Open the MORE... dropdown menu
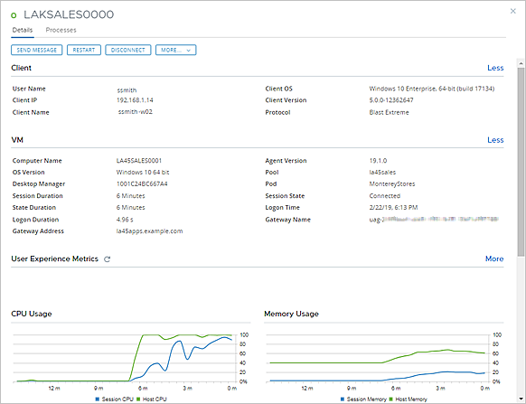The image size is (526, 404). pos(175,50)
